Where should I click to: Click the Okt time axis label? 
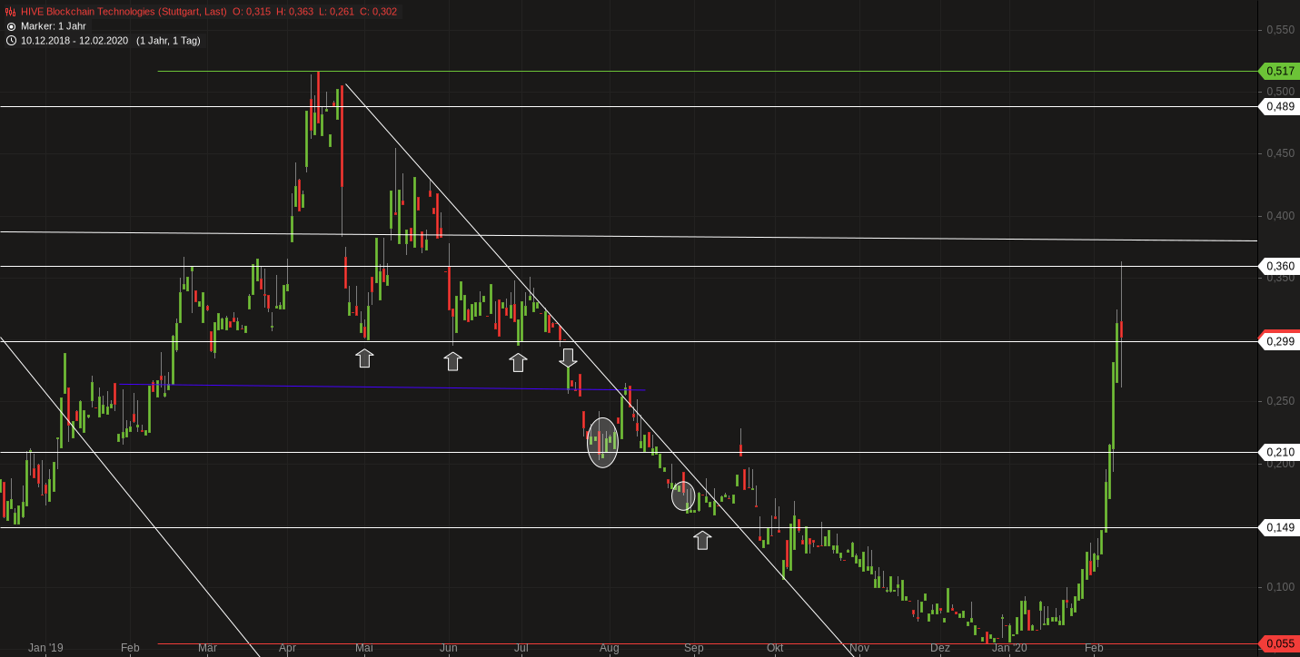tap(775, 648)
